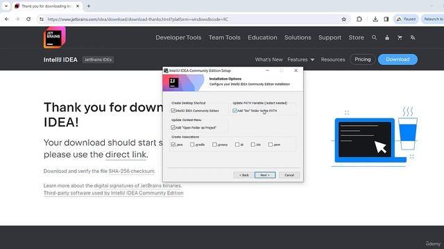Enable the .groovy association checkbox
The height and width of the screenshot is (249, 444).
coord(214,145)
